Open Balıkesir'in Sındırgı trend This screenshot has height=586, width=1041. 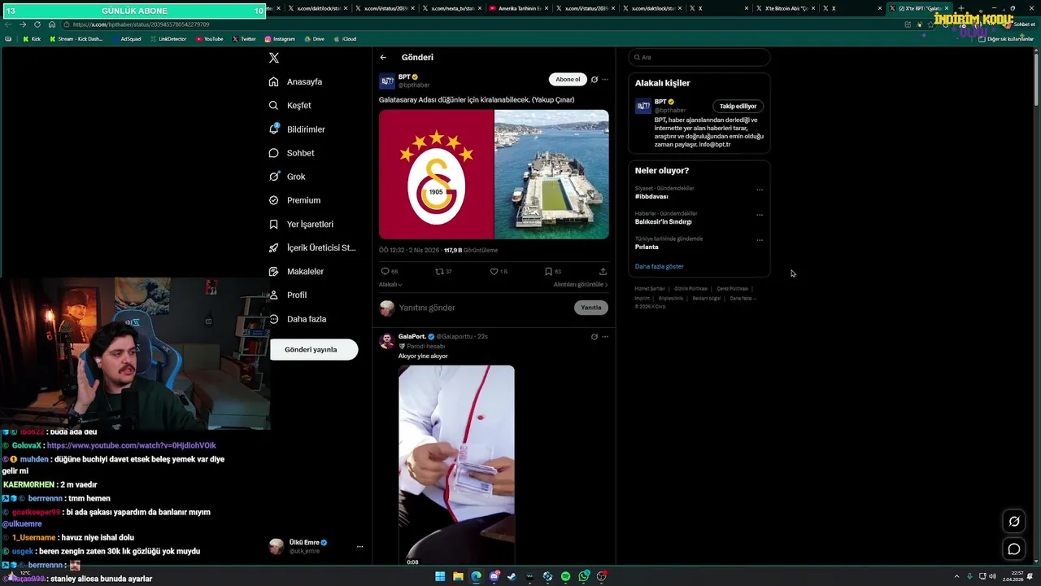[664, 221]
